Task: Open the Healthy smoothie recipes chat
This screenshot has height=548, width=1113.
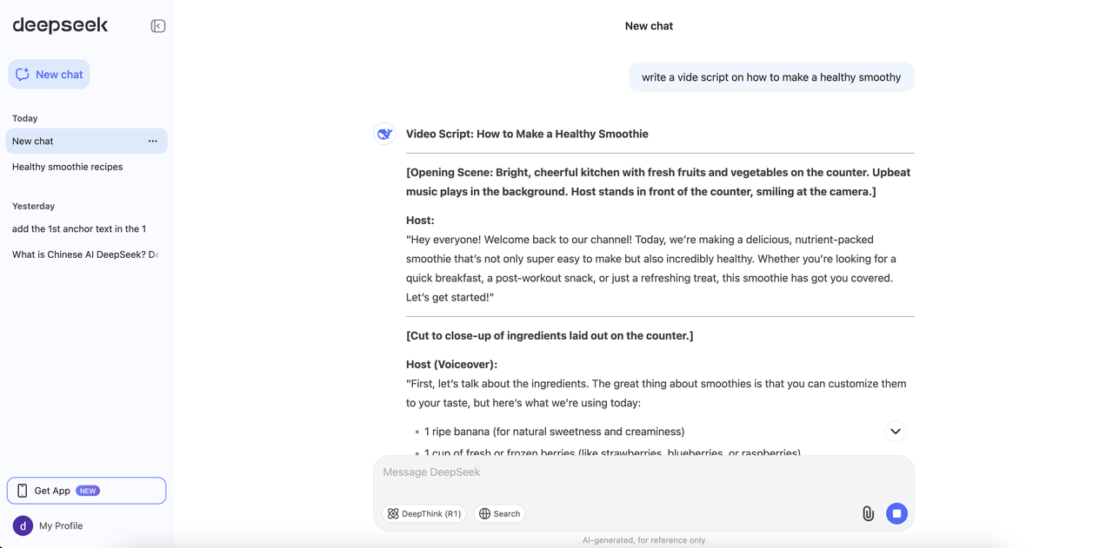Action: [68, 167]
